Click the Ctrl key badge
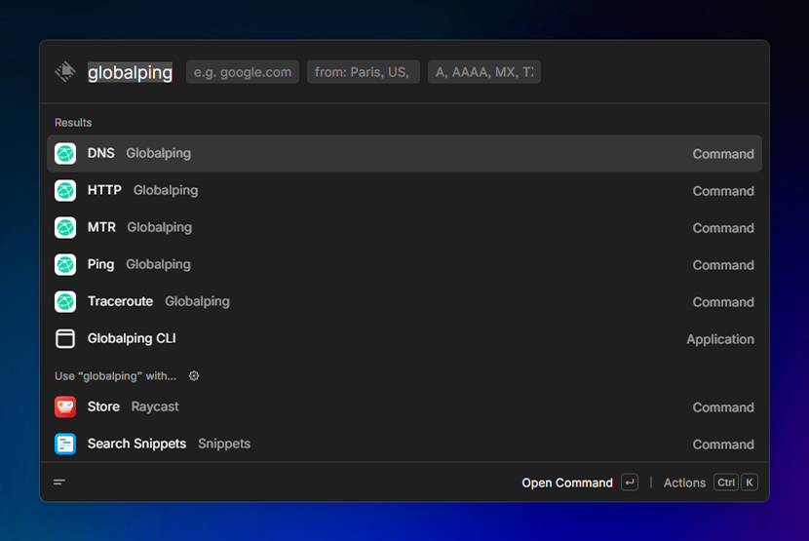Image resolution: width=809 pixels, height=541 pixels. click(726, 483)
